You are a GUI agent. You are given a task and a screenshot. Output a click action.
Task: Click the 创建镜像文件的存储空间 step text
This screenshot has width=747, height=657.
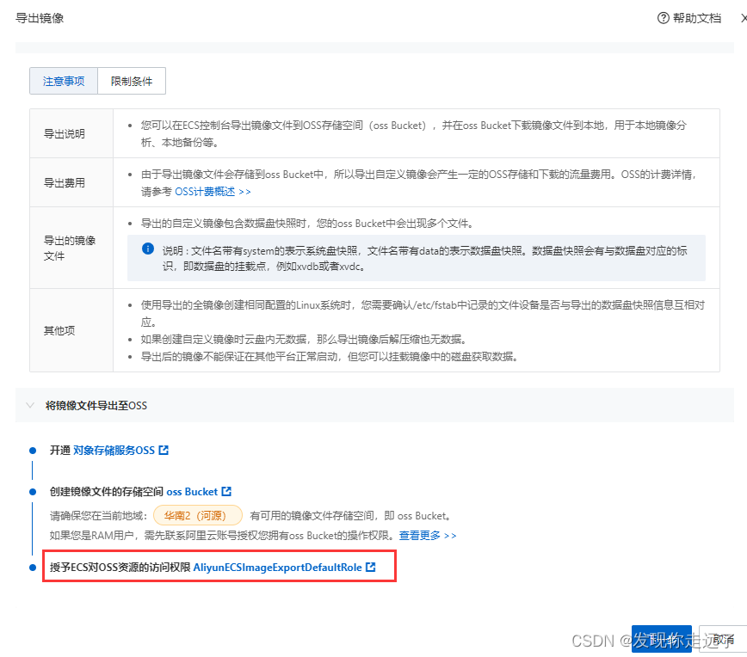107,492
